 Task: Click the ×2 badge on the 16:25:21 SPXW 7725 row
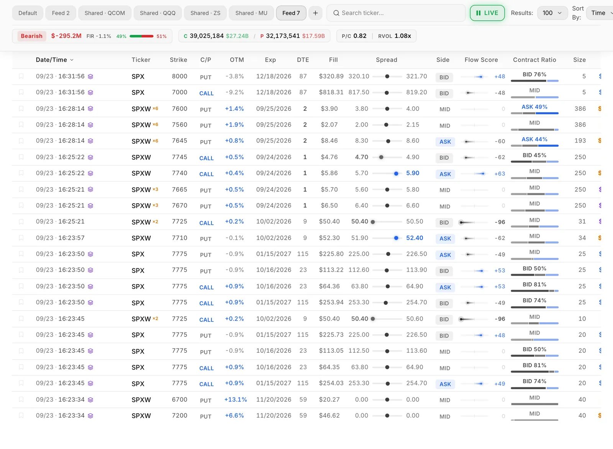[x=156, y=222]
